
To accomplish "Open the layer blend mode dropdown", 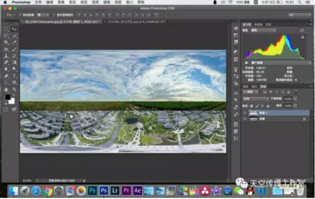I will click(x=257, y=99).
